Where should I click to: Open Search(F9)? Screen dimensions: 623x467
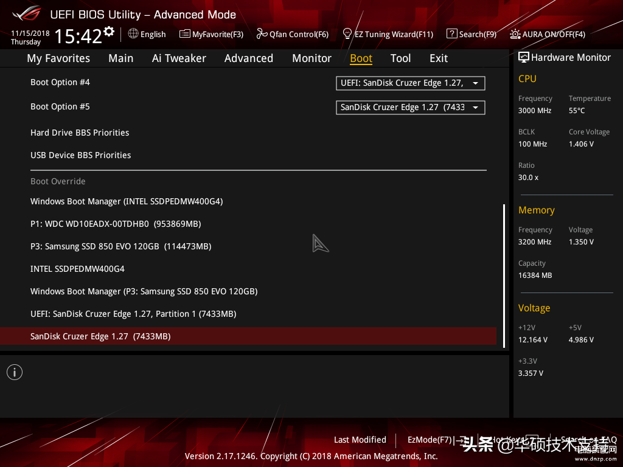coord(478,35)
